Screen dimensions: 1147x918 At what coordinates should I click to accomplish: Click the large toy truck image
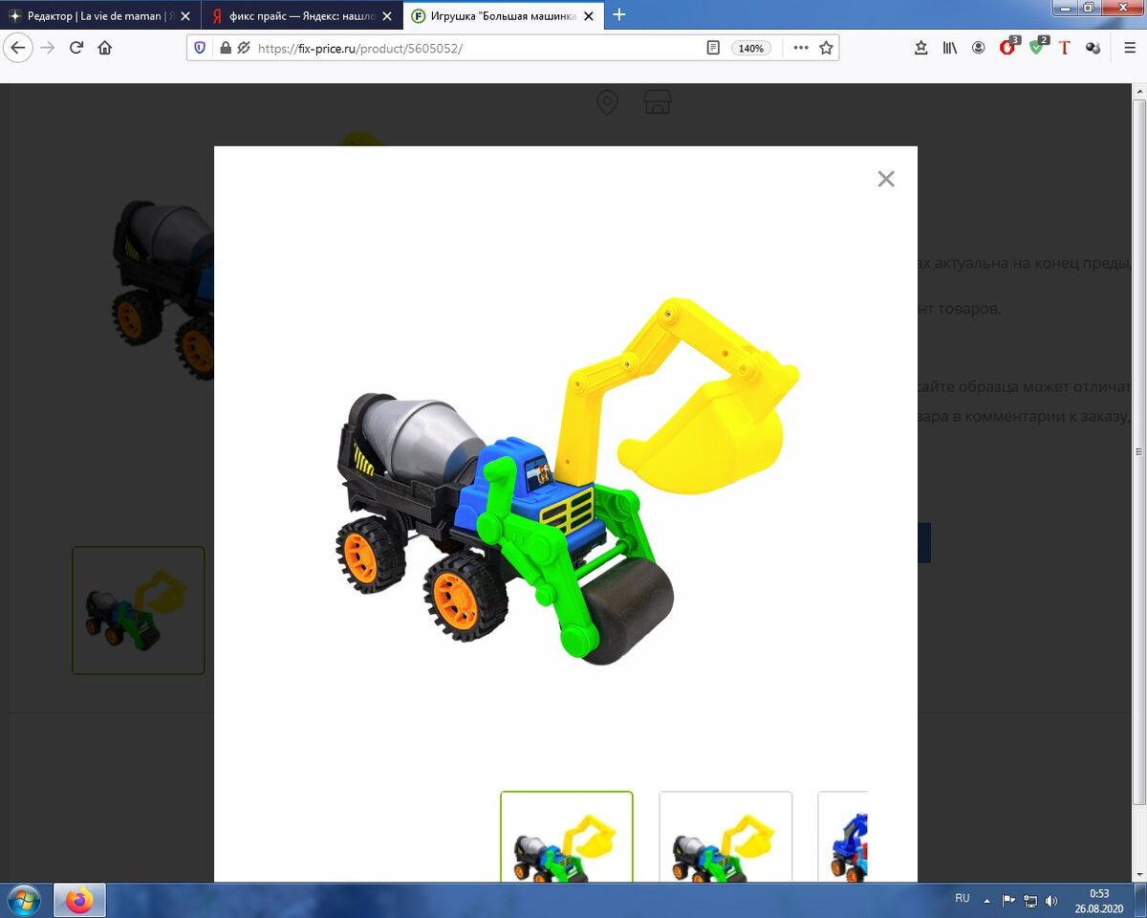click(x=568, y=483)
